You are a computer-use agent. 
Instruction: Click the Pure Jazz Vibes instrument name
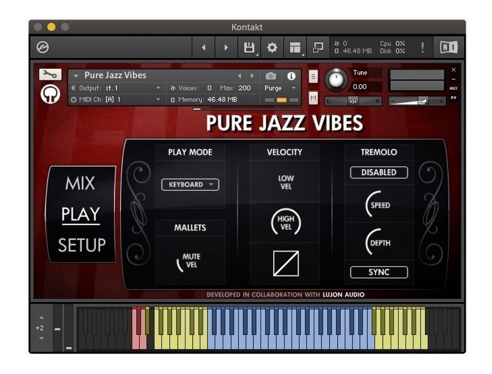pyautogui.click(x=115, y=75)
